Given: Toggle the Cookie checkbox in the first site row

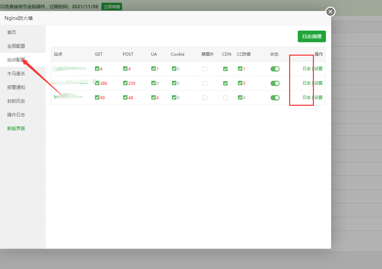Looking at the screenshot, I should 174,69.
